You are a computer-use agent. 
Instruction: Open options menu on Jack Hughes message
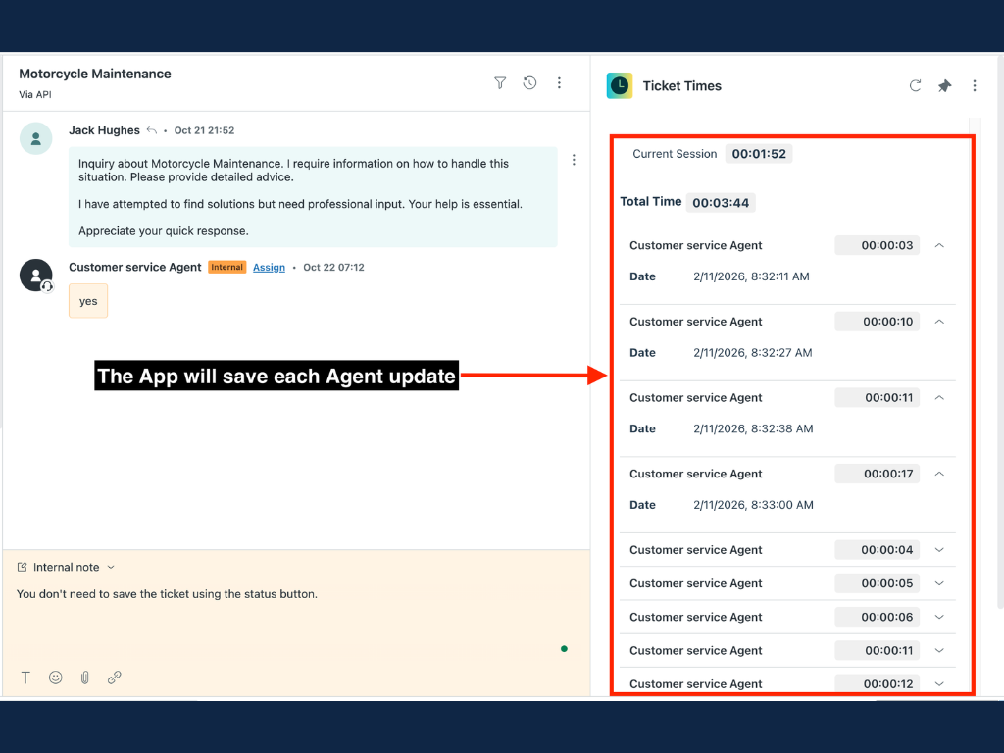point(574,160)
